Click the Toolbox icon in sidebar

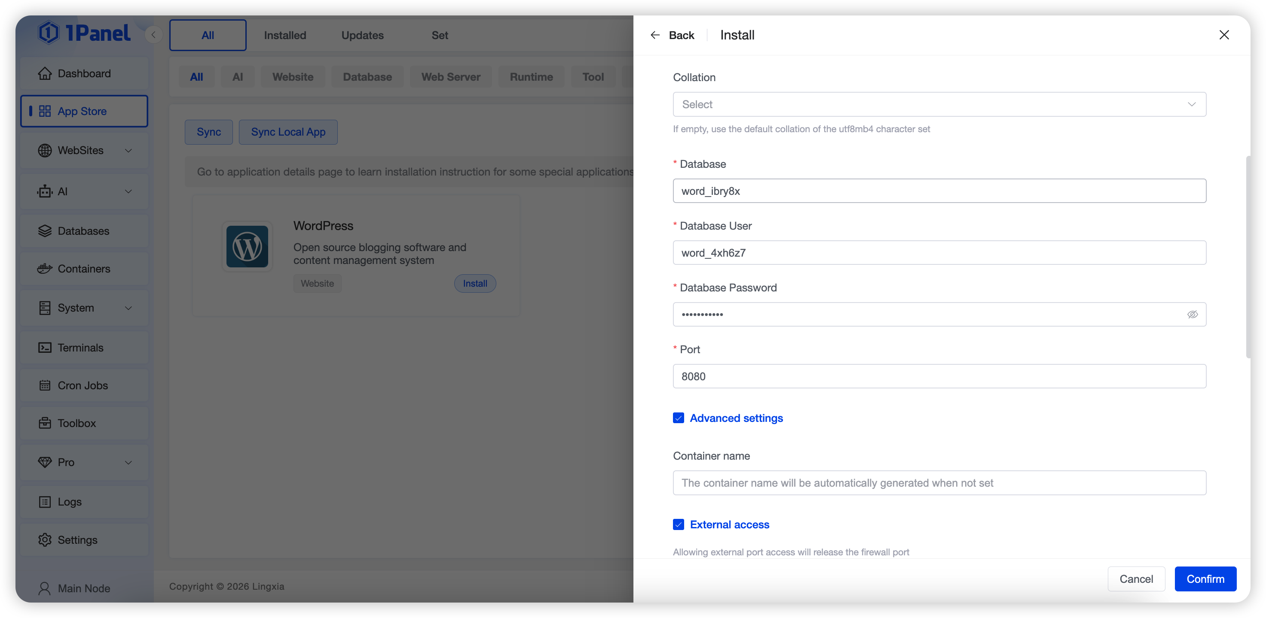pyautogui.click(x=45, y=424)
